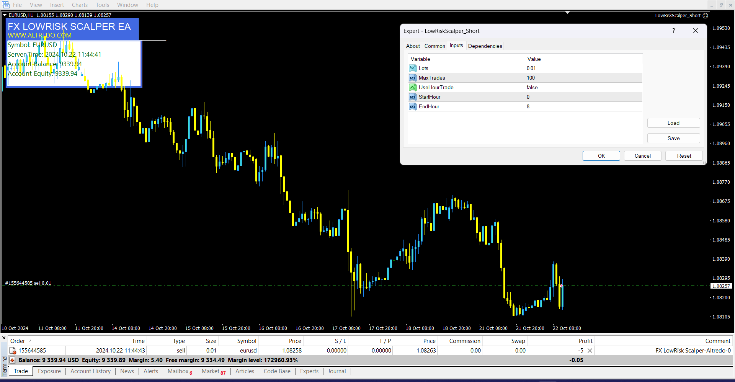This screenshot has height=382, width=735.
Task: Click the order ticket icon beside 155644585
Action: tap(13, 351)
